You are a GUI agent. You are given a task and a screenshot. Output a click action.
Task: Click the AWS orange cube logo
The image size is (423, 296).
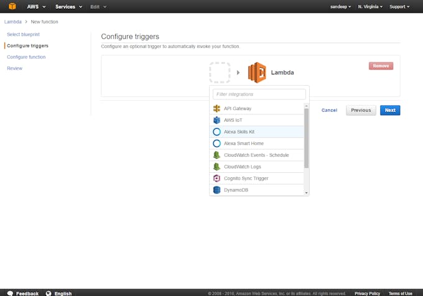pos(12,6)
